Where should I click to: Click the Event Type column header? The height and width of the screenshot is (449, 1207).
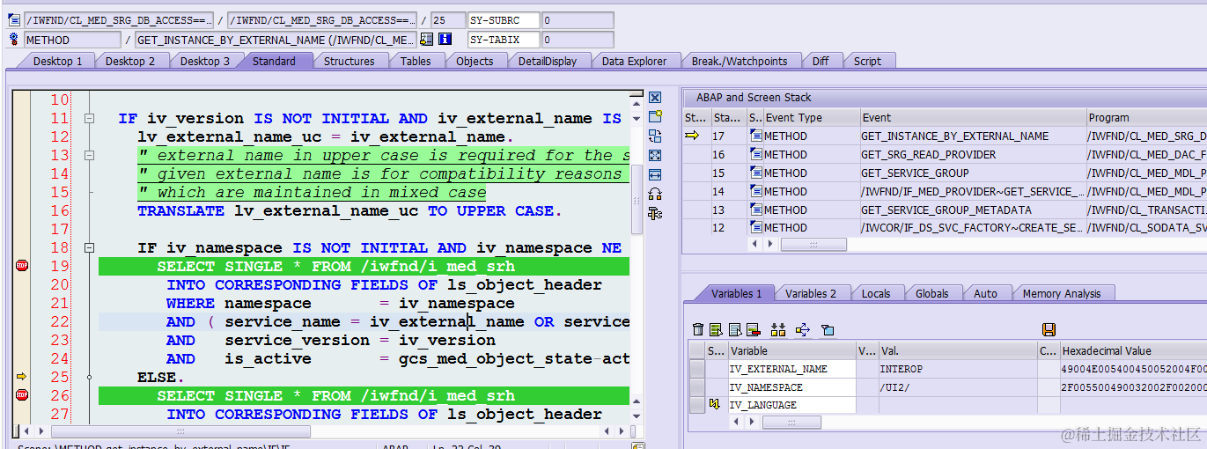tap(812, 117)
